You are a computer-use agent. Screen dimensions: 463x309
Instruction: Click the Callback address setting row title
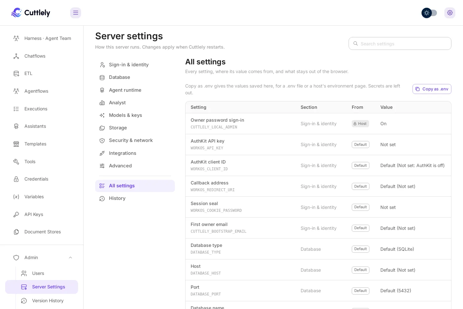210,183
